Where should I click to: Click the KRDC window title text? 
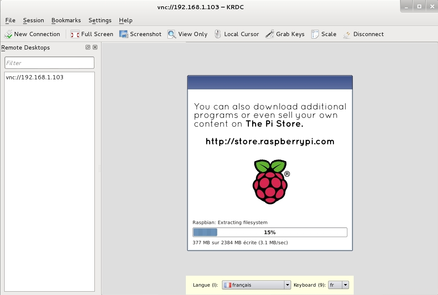click(201, 7)
